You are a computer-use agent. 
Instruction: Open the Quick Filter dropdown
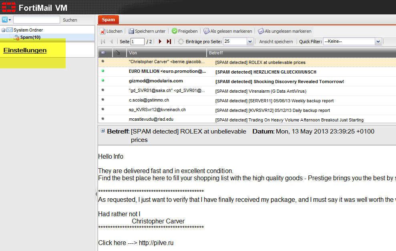[x=378, y=42]
